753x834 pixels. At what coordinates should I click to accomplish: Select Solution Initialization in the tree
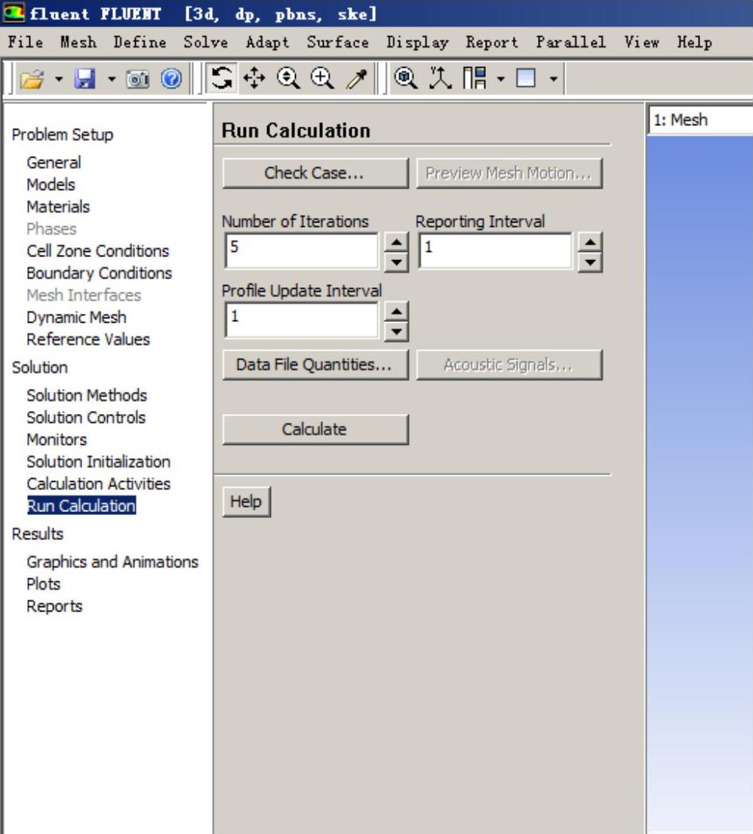98,461
